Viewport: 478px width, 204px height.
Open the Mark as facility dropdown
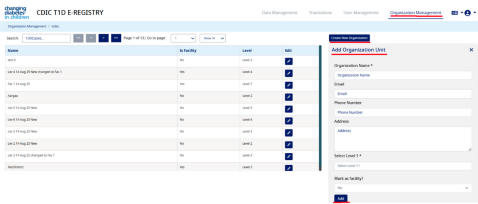click(402, 188)
